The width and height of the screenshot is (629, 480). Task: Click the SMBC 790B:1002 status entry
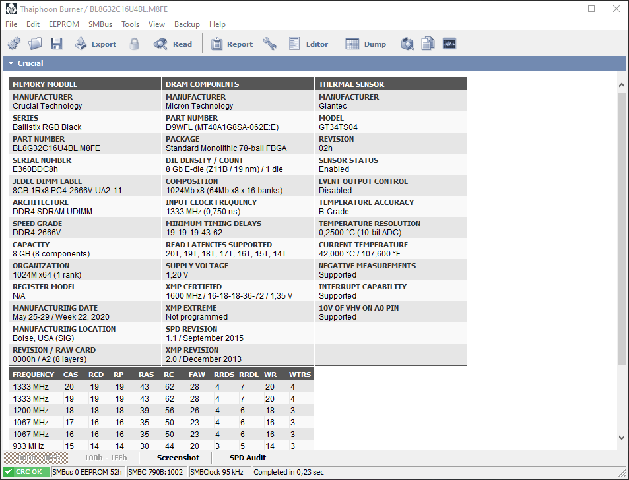(x=156, y=472)
